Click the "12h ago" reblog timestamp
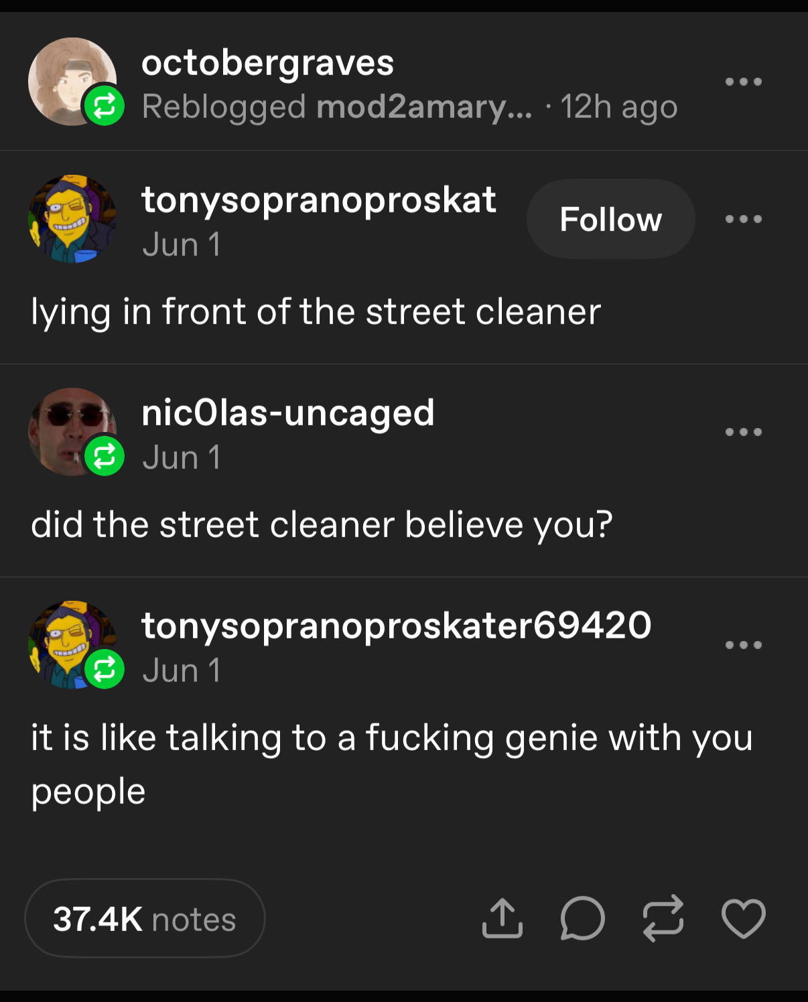Image resolution: width=808 pixels, height=1002 pixels. pyautogui.click(x=618, y=107)
